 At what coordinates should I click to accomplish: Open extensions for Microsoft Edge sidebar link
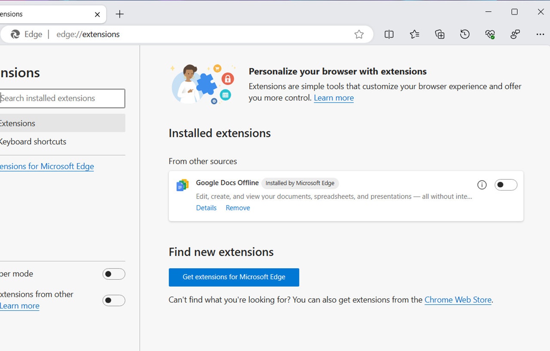[x=47, y=166]
